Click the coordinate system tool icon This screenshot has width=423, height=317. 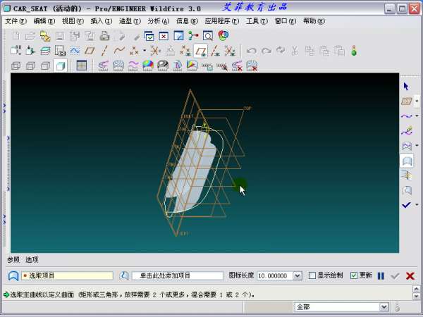coord(155,51)
